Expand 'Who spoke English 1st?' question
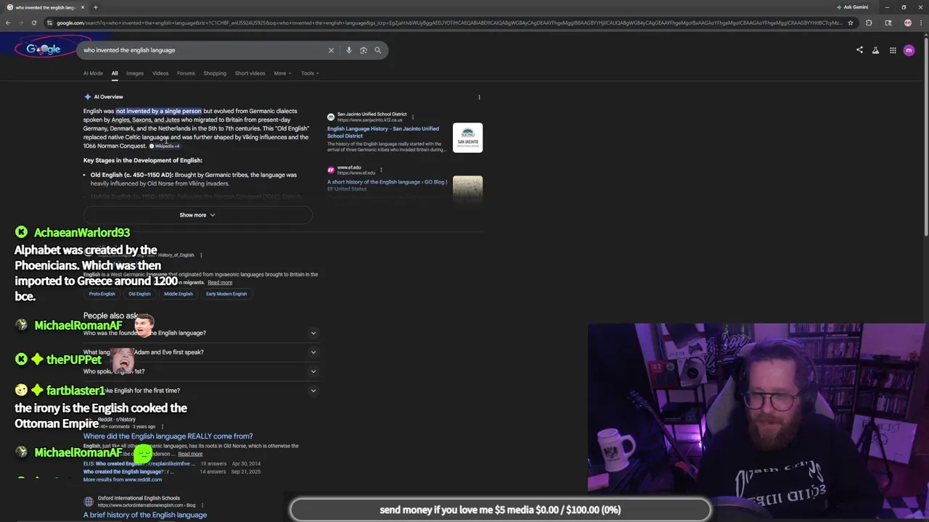 pyautogui.click(x=200, y=371)
